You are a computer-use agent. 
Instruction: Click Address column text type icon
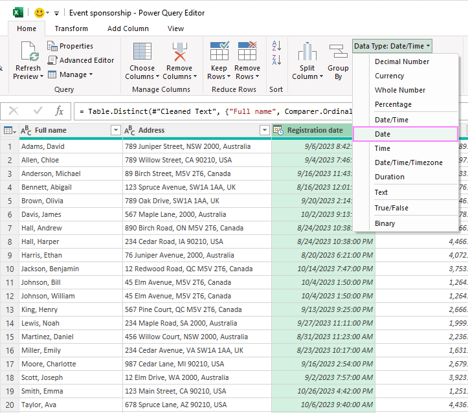point(129,130)
